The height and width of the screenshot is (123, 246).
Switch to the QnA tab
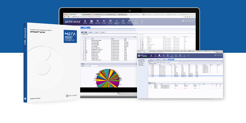[x=103, y=32]
